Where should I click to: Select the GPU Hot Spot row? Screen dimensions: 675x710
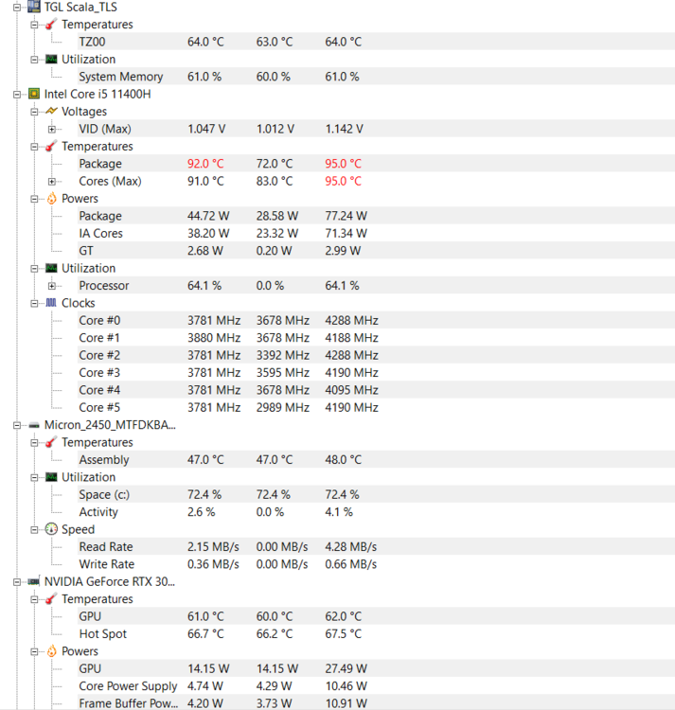[376, 633]
